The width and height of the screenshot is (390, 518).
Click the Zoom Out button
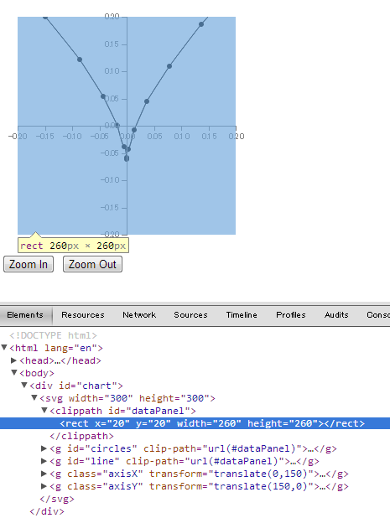[92, 264]
